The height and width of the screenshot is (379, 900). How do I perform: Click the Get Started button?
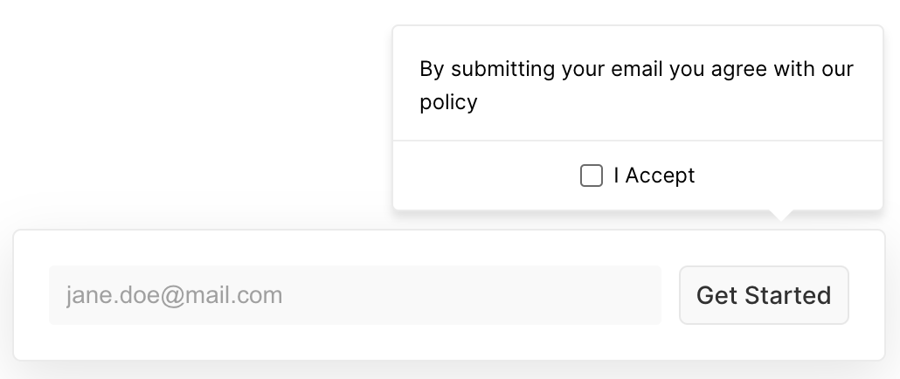(764, 295)
